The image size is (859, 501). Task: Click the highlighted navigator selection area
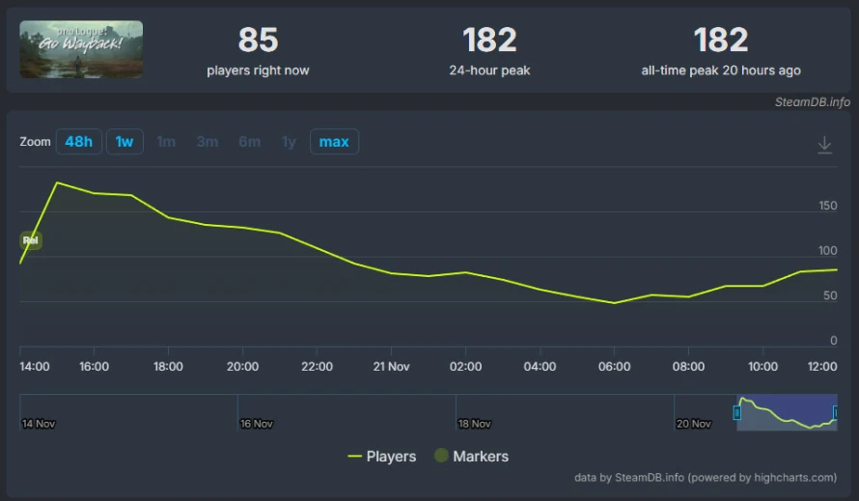[787, 412]
